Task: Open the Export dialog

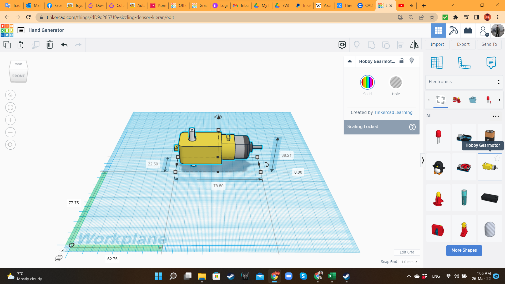Action: click(463, 44)
